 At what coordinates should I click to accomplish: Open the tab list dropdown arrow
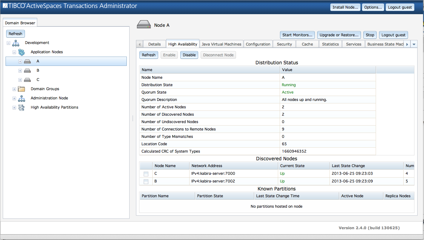(414, 44)
